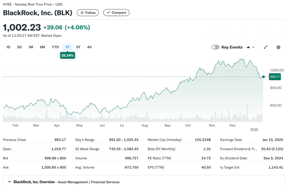Expand chart to full screen
This screenshot has height=186, width=290.
[x=266, y=47]
